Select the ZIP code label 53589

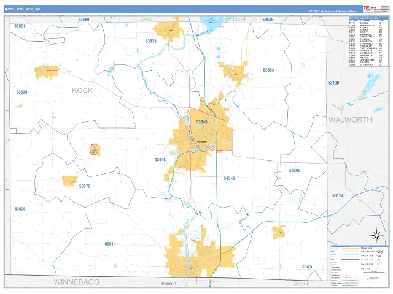tap(84, 20)
